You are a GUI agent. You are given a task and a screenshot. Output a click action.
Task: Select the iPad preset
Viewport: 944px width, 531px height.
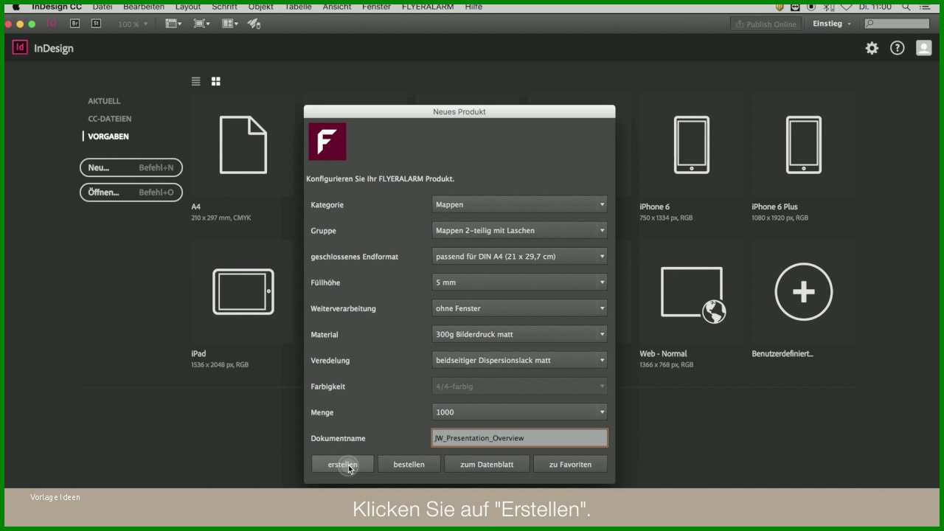pos(243,292)
